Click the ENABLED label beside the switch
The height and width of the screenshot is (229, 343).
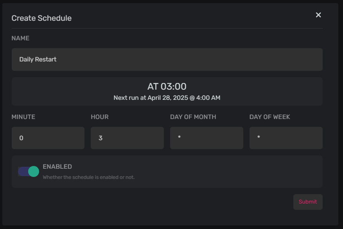coord(57,167)
